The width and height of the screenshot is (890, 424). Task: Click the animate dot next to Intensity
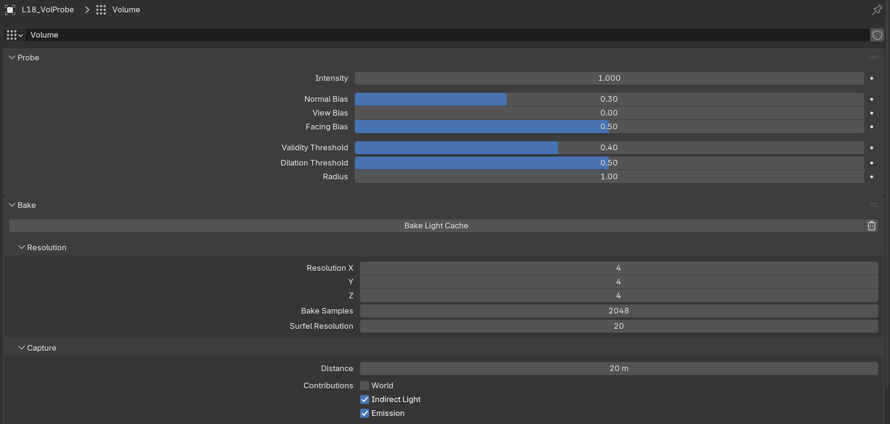click(x=871, y=78)
